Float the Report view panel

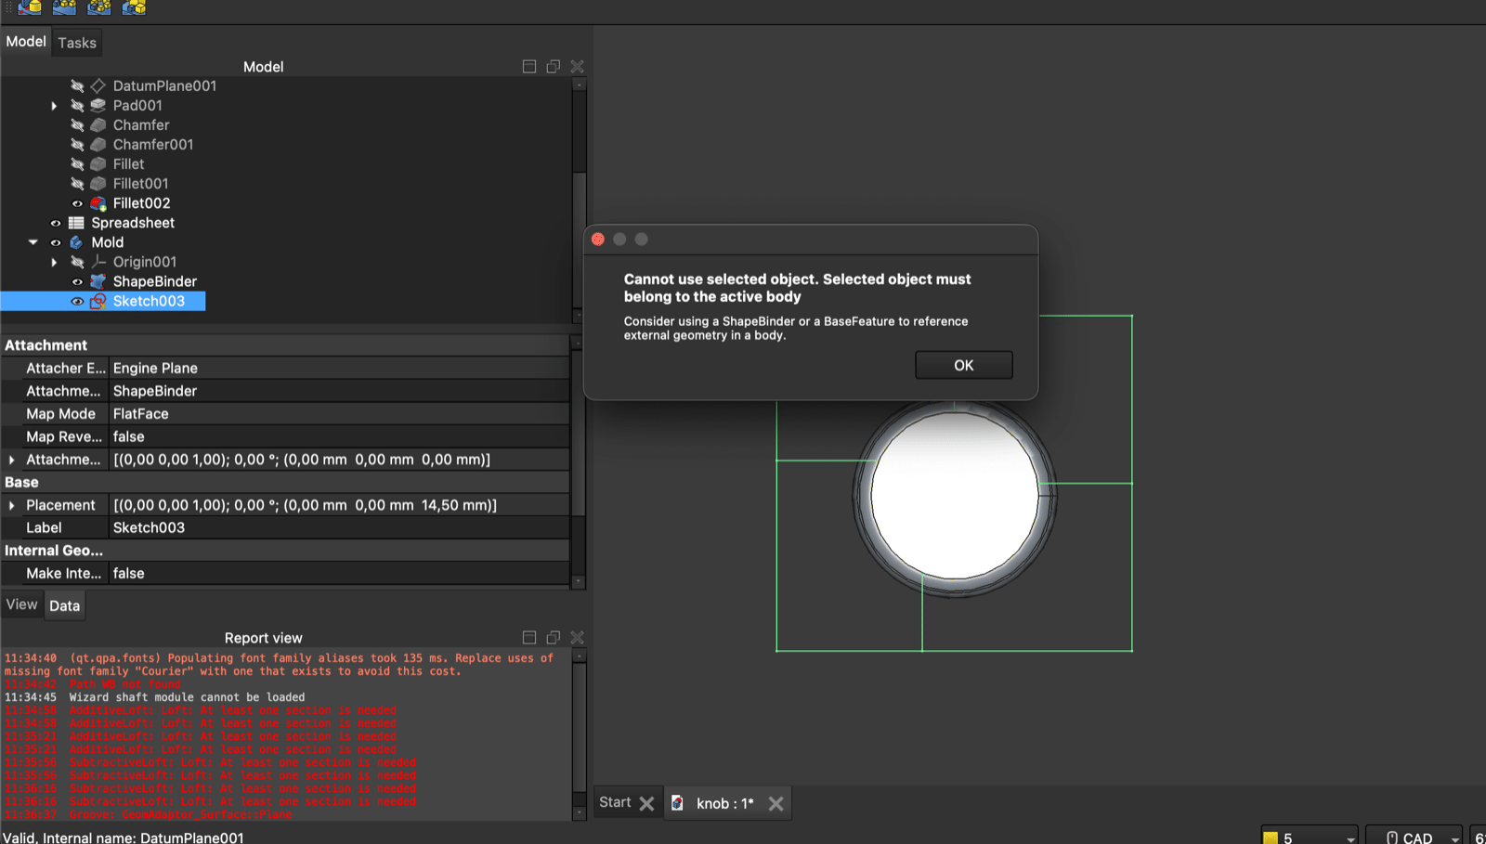[554, 638]
